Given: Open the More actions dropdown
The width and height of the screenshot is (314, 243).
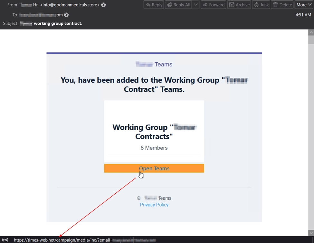Looking at the screenshot, I should click(304, 5).
